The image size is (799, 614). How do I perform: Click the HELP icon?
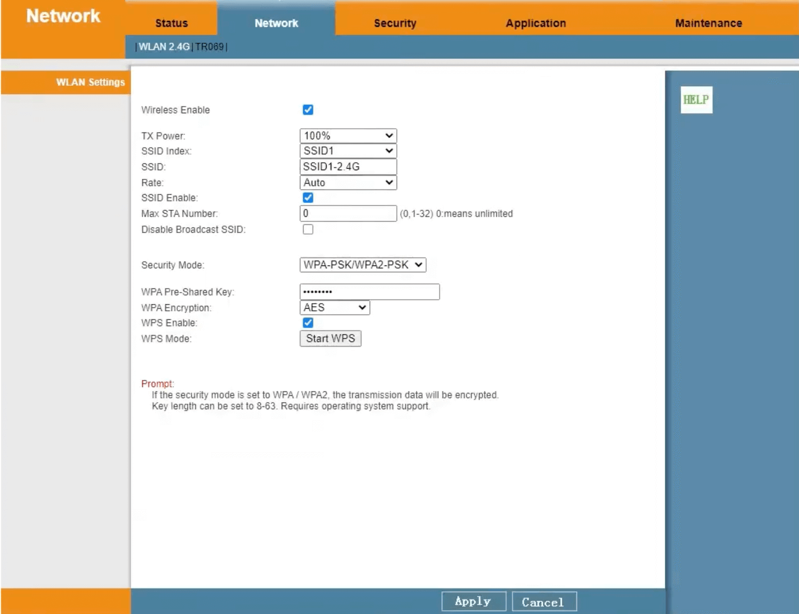tap(696, 99)
